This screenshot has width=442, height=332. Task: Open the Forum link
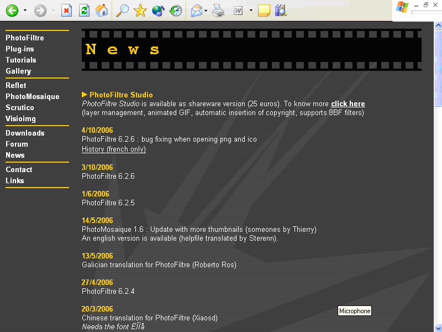click(x=17, y=144)
